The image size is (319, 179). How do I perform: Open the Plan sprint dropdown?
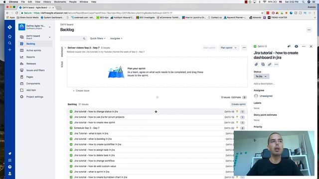[228, 48]
